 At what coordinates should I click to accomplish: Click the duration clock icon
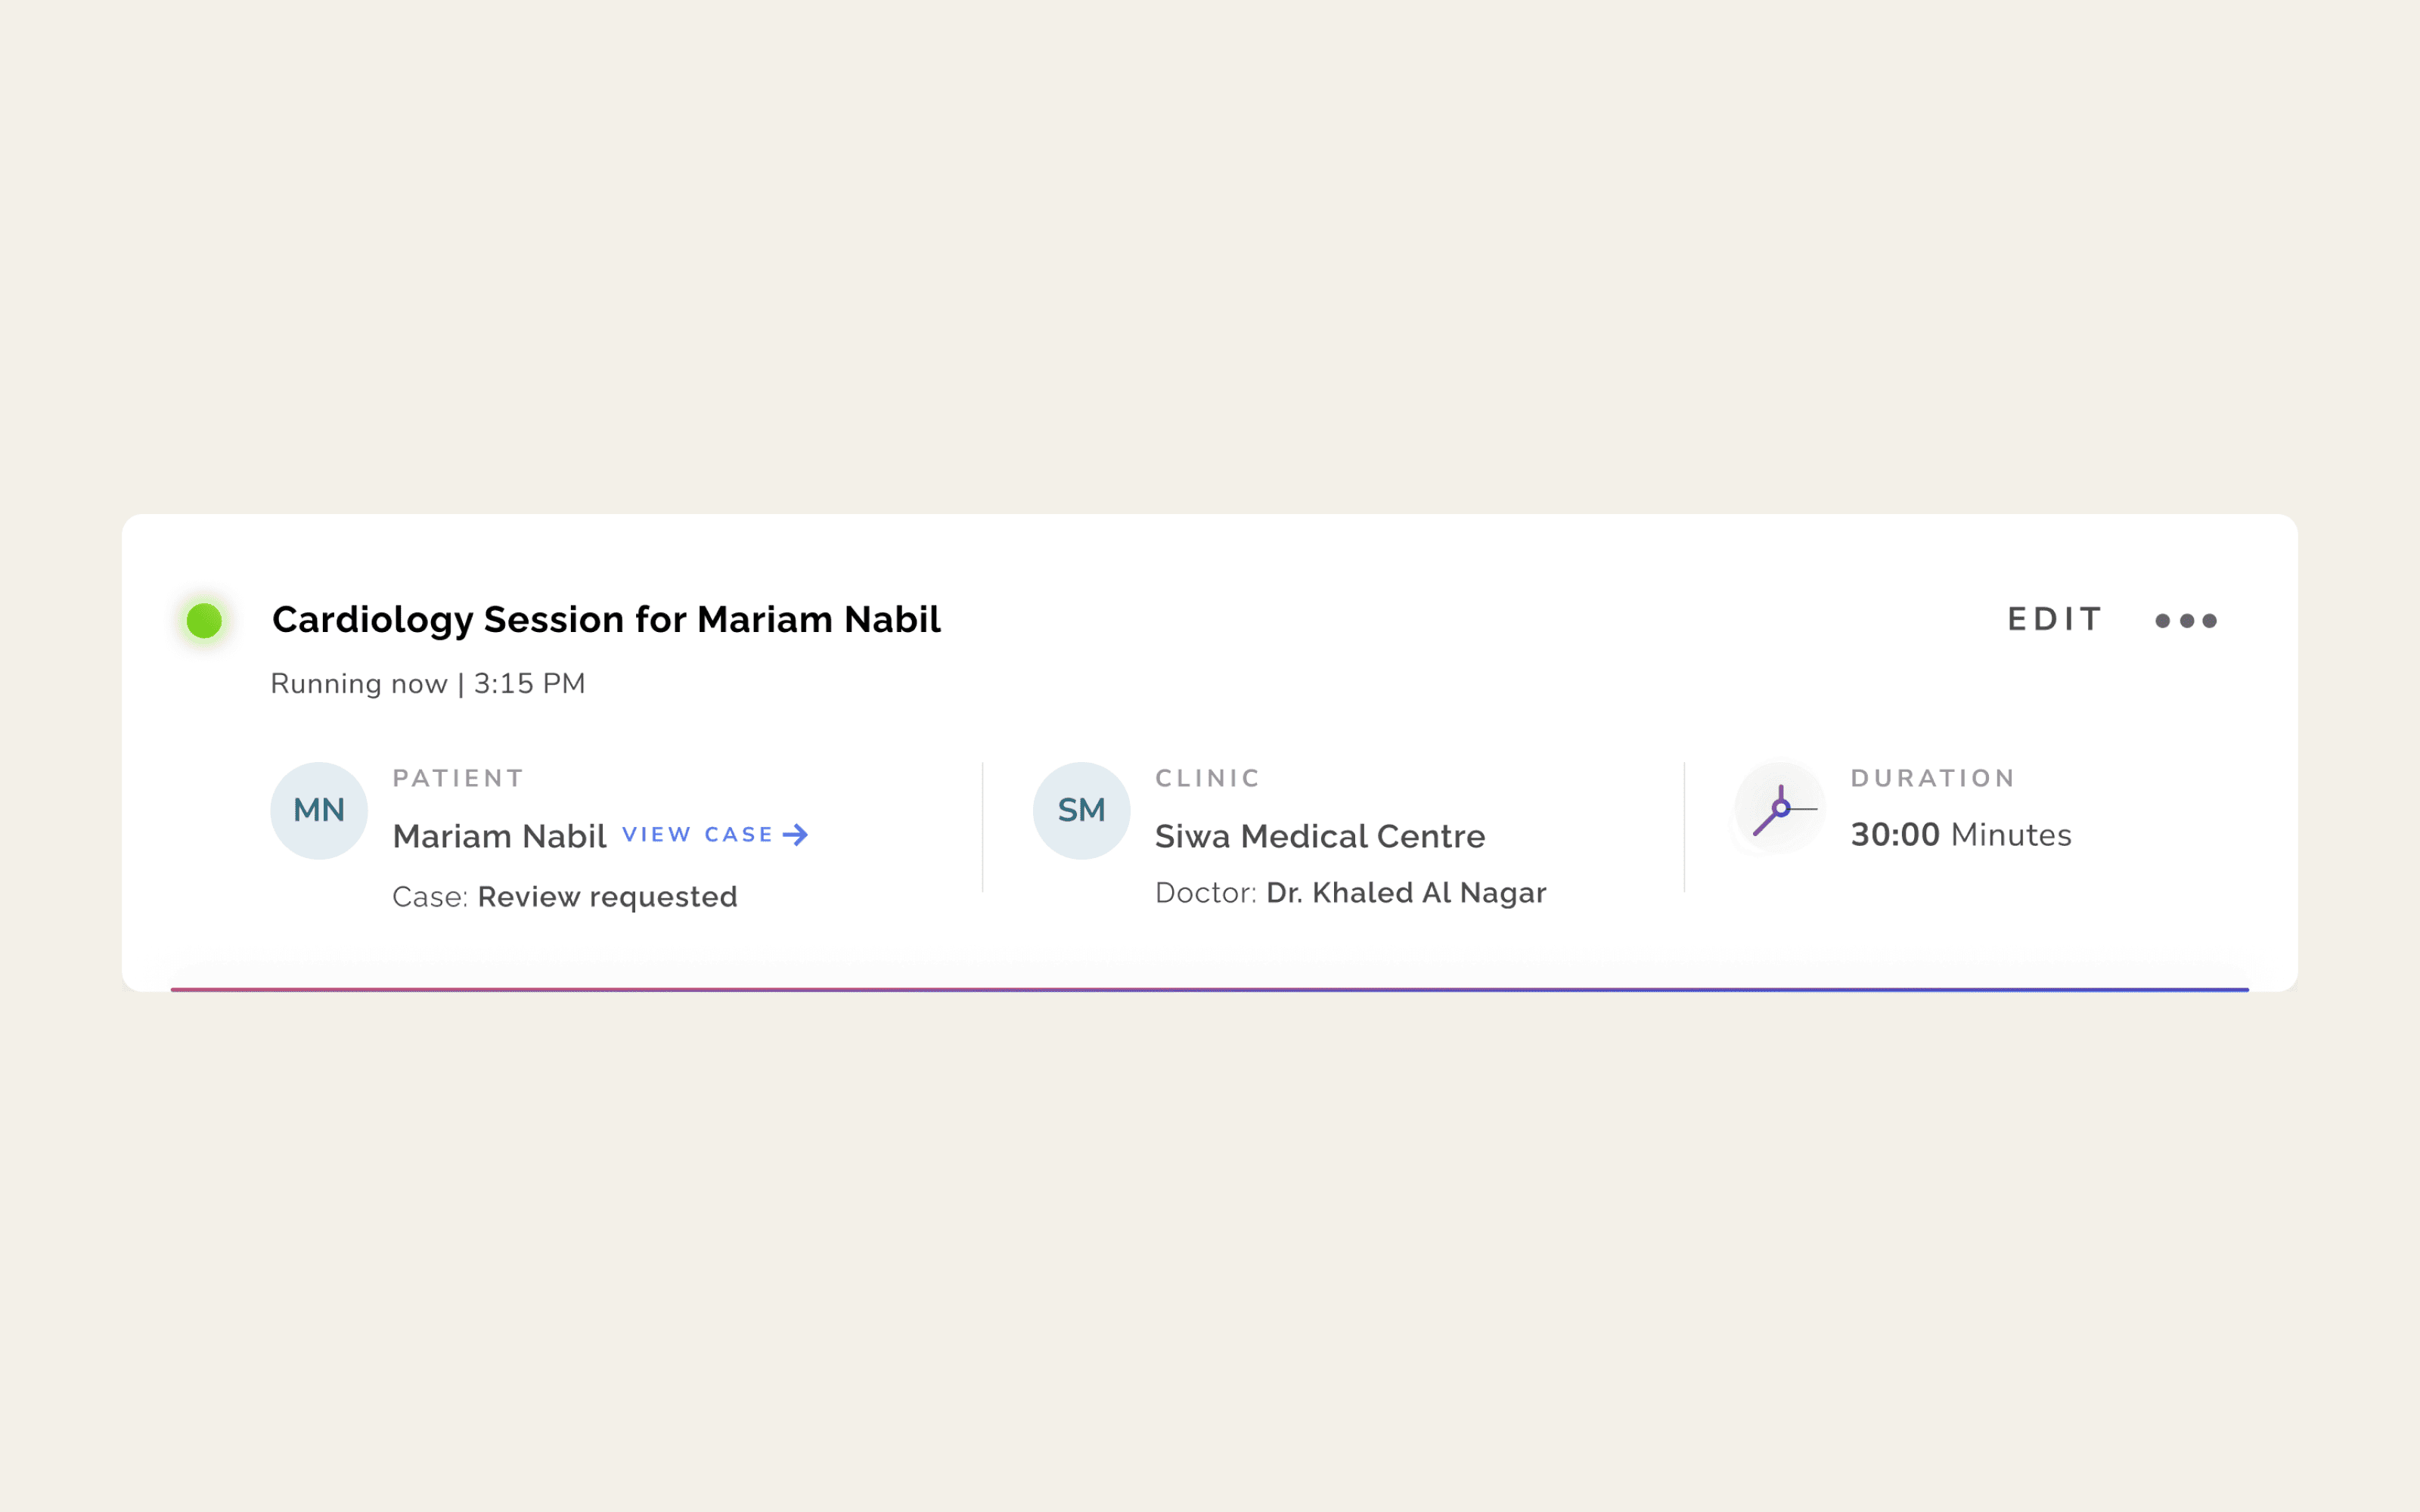(x=1780, y=809)
